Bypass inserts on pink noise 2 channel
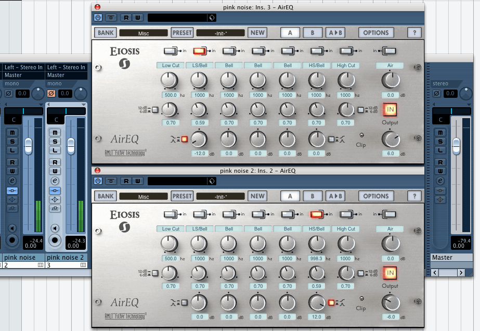 (x=55, y=190)
